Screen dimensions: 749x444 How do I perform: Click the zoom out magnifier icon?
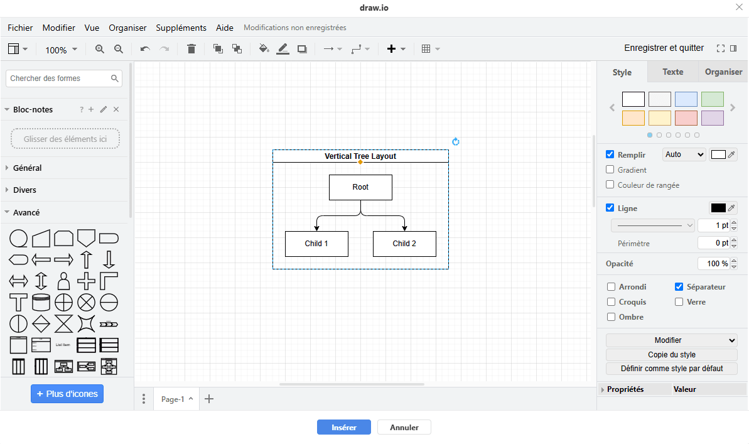click(x=118, y=49)
